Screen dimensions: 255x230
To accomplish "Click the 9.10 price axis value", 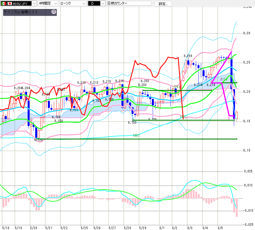I will (247, 150).
